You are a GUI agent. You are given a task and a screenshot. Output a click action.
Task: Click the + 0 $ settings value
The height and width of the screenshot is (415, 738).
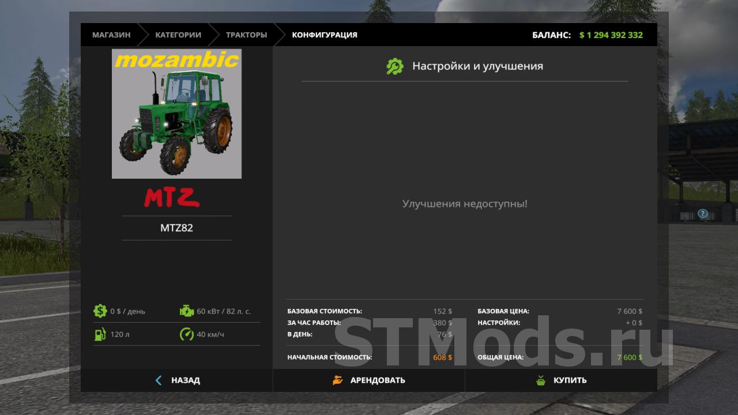tap(634, 323)
